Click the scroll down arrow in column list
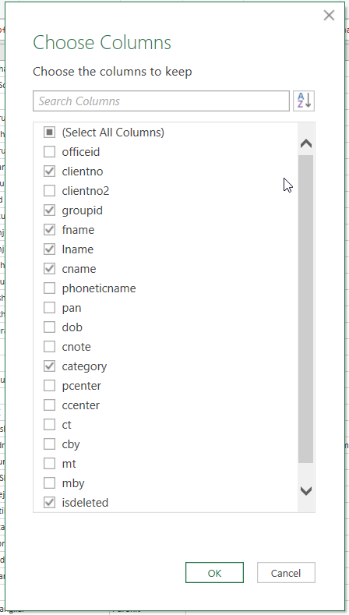The height and width of the screenshot is (615, 349). click(306, 490)
